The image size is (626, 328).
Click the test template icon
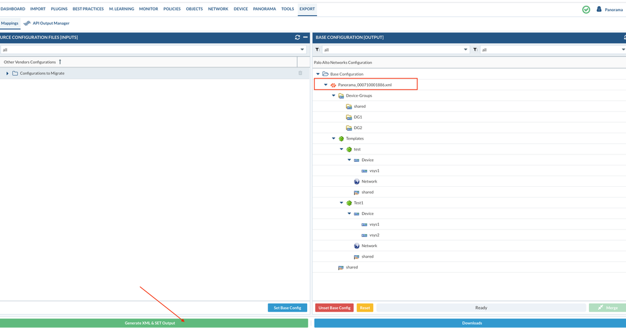(349, 149)
